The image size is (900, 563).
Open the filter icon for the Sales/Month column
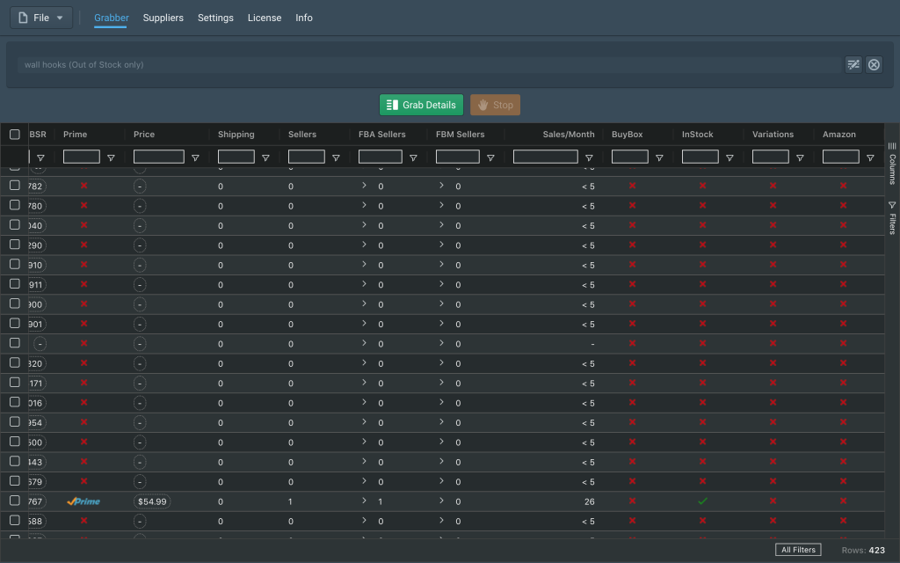pyautogui.click(x=589, y=158)
